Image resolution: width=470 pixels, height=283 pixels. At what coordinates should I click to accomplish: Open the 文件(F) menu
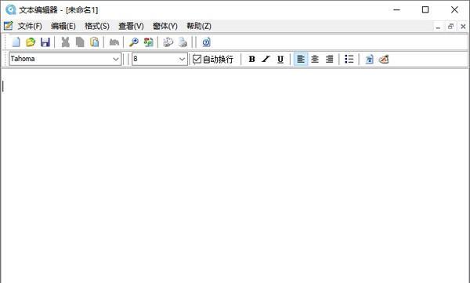click(30, 26)
